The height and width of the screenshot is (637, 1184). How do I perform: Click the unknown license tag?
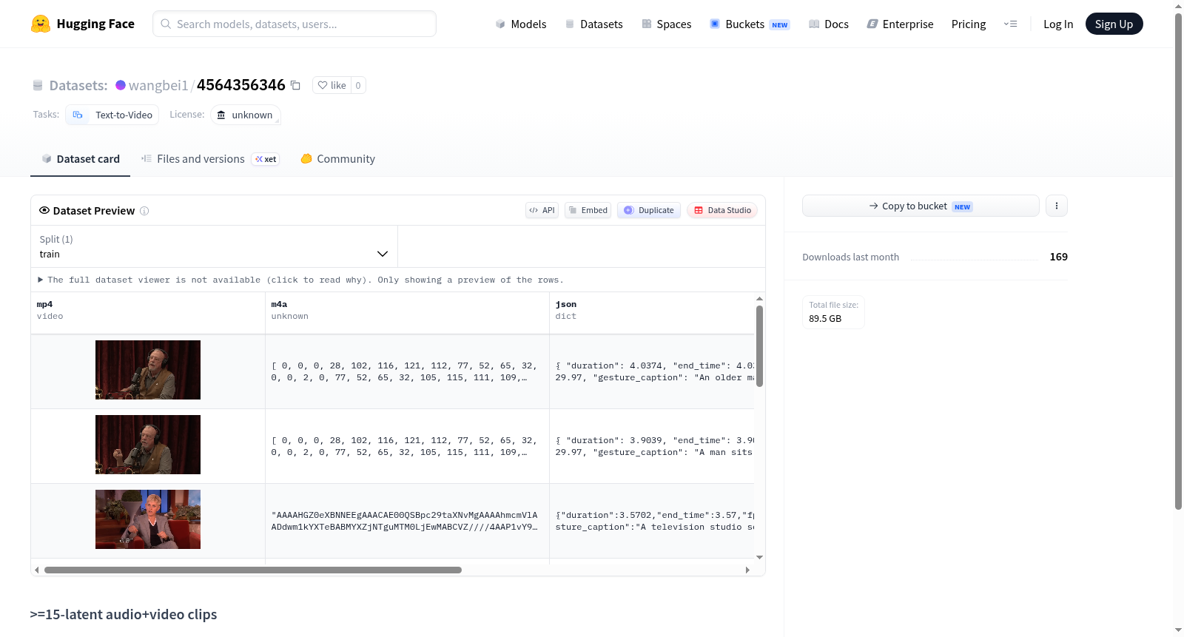tap(246, 115)
